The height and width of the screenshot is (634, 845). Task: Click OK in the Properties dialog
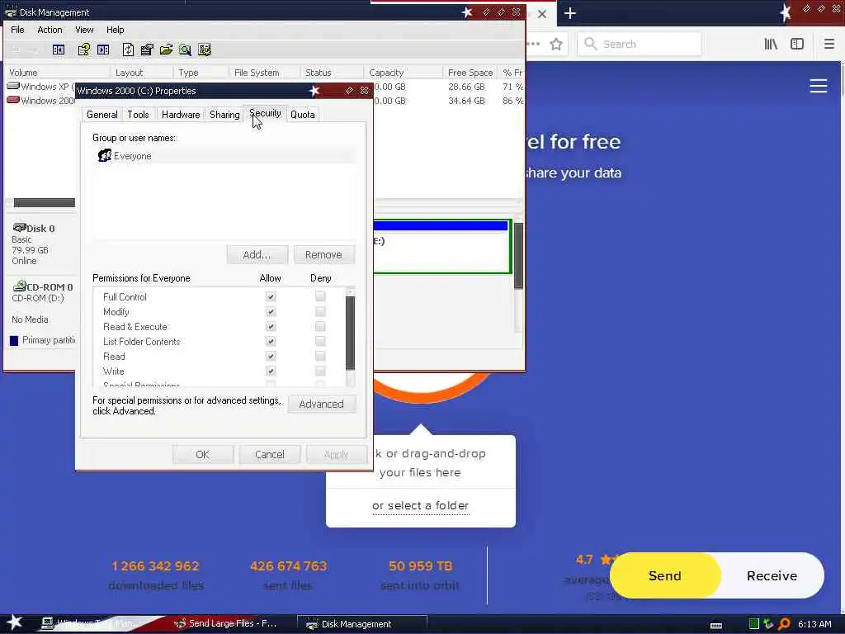203,454
